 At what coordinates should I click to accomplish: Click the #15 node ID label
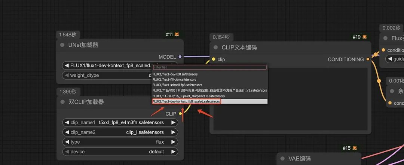click(346, 148)
